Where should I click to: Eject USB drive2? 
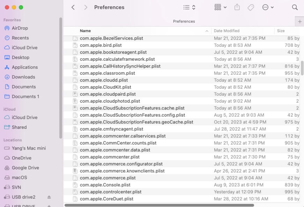pos(49,197)
